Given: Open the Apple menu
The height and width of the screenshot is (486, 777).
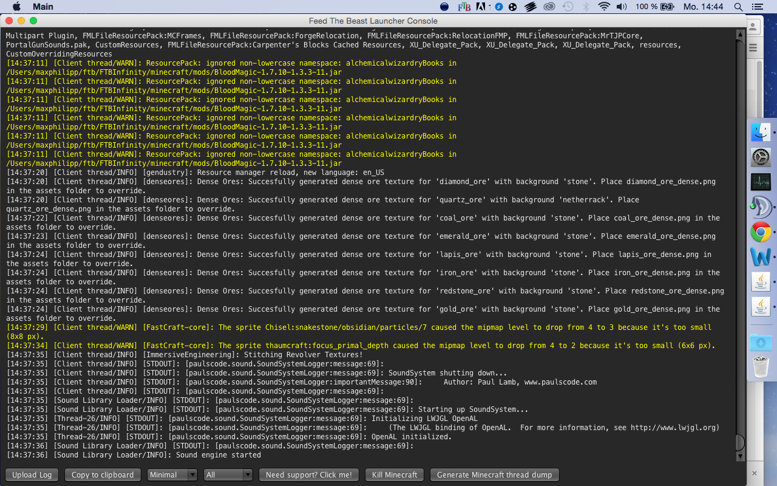Looking at the screenshot, I should coord(16,7).
